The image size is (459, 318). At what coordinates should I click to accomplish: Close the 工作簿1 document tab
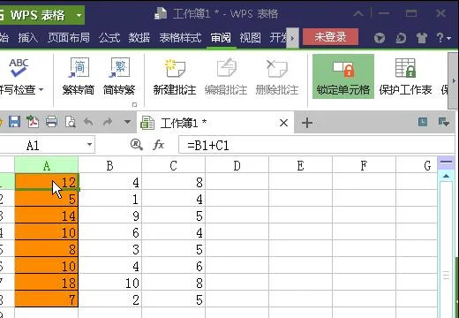click(283, 123)
